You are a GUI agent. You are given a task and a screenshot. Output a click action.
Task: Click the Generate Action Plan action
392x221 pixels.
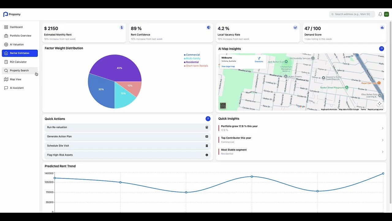click(128, 137)
